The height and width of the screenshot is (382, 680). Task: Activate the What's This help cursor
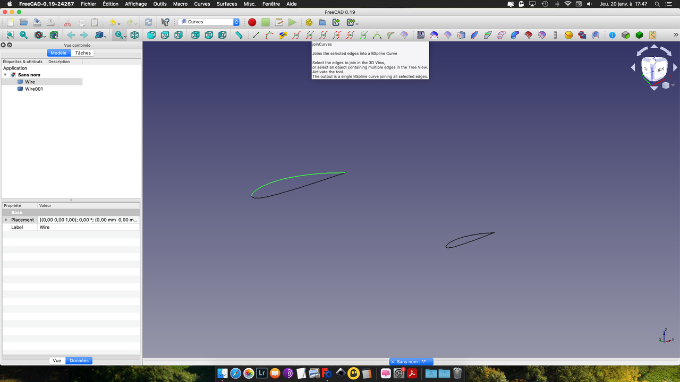(165, 22)
